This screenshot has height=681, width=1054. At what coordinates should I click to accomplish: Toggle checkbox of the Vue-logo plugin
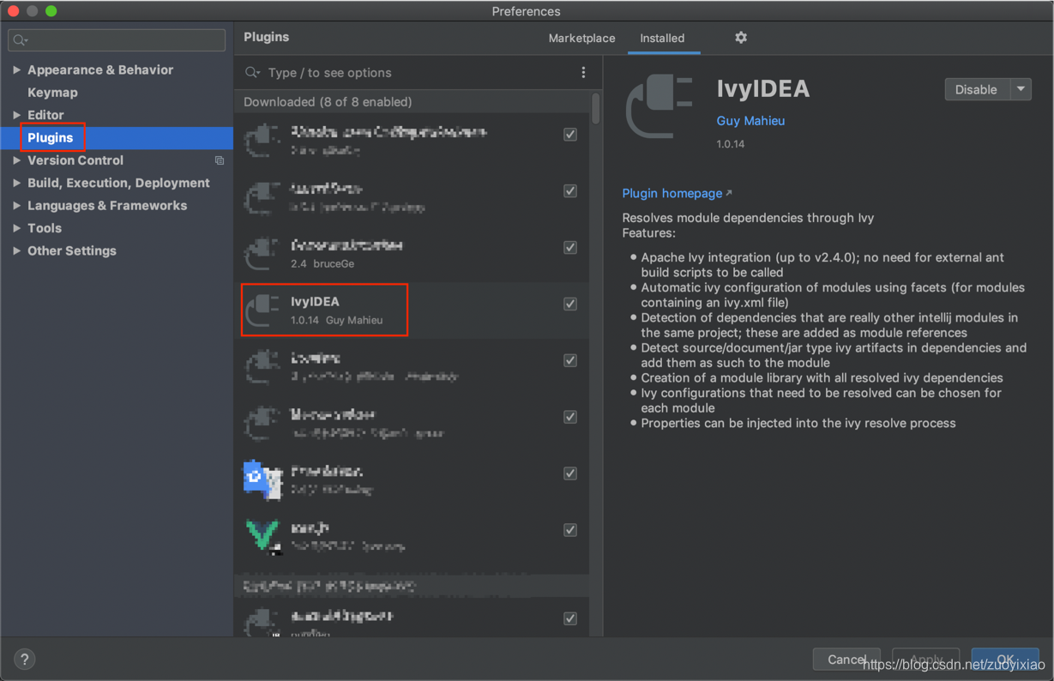pos(570,530)
